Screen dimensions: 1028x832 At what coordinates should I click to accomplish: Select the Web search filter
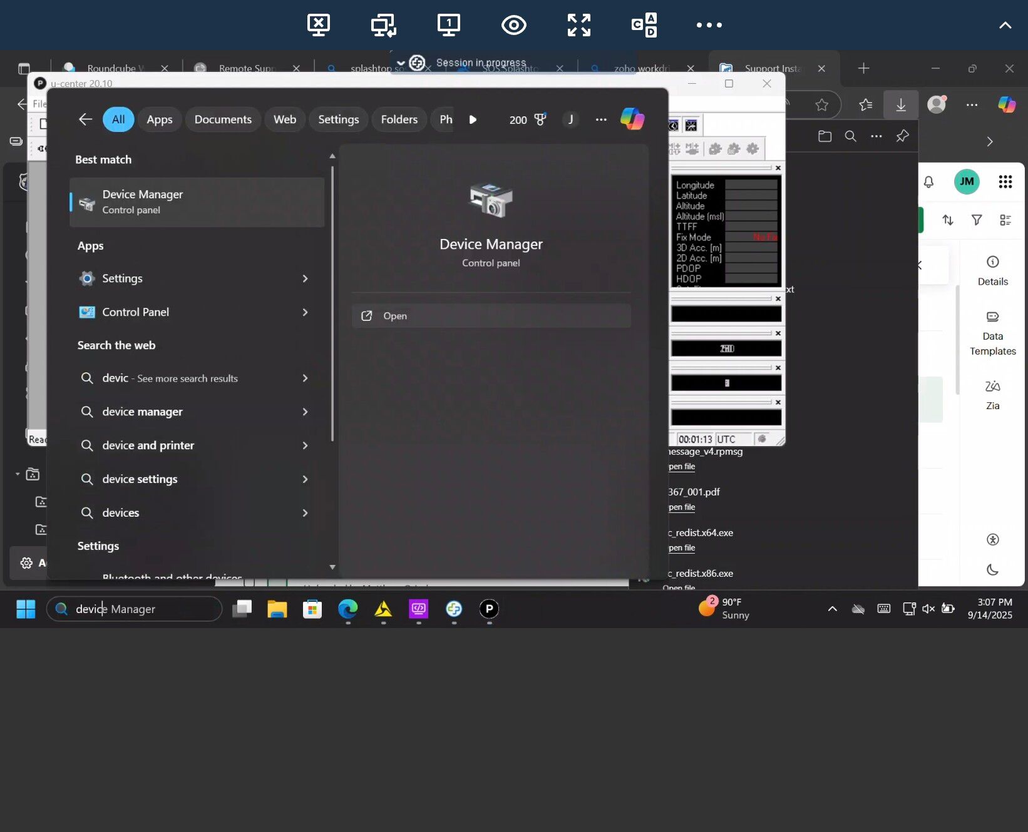tap(285, 119)
